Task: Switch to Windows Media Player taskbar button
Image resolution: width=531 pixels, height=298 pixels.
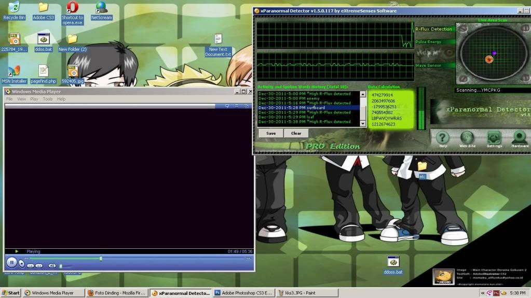Action: (53, 293)
